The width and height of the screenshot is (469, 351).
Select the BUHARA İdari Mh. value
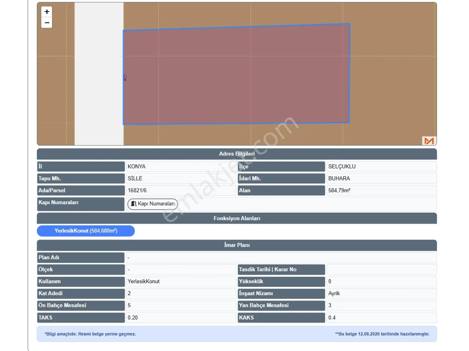click(339, 178)
